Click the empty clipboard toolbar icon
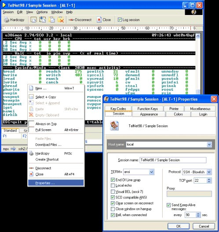 (x=61, y=19)
